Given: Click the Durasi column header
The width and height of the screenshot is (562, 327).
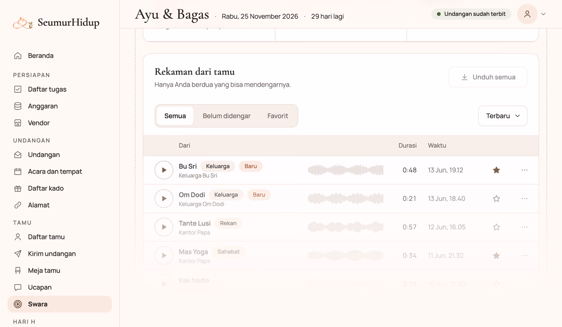Looking at the screenshot, I should coord(407,146).
